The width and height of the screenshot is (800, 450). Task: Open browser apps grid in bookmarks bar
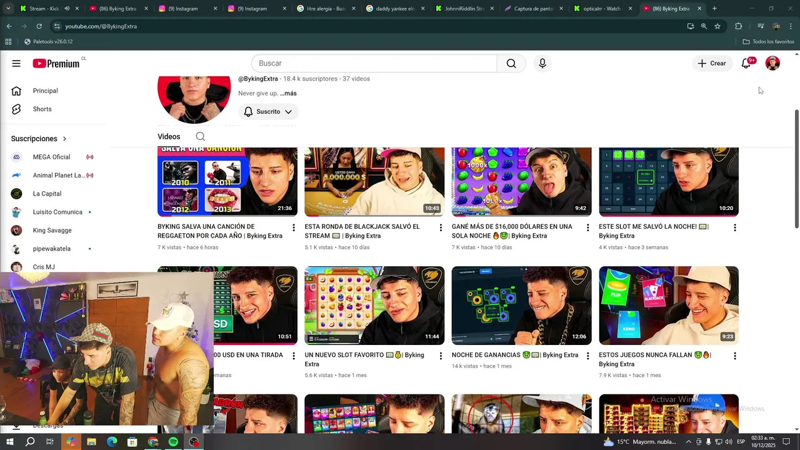[x=8, y=42]
